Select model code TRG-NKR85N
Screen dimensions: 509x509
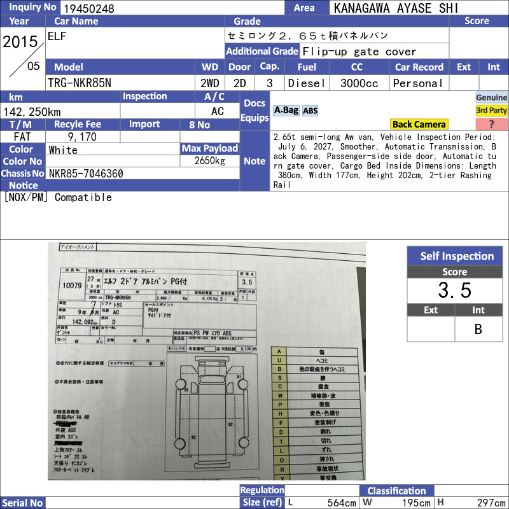coord(80,83)
